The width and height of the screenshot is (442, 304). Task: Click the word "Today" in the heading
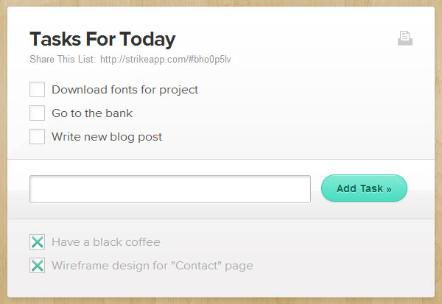pyautogui.click(x=147, y=39)
